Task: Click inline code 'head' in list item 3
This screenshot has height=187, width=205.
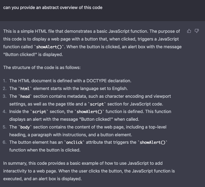Action: coord(25,96)
